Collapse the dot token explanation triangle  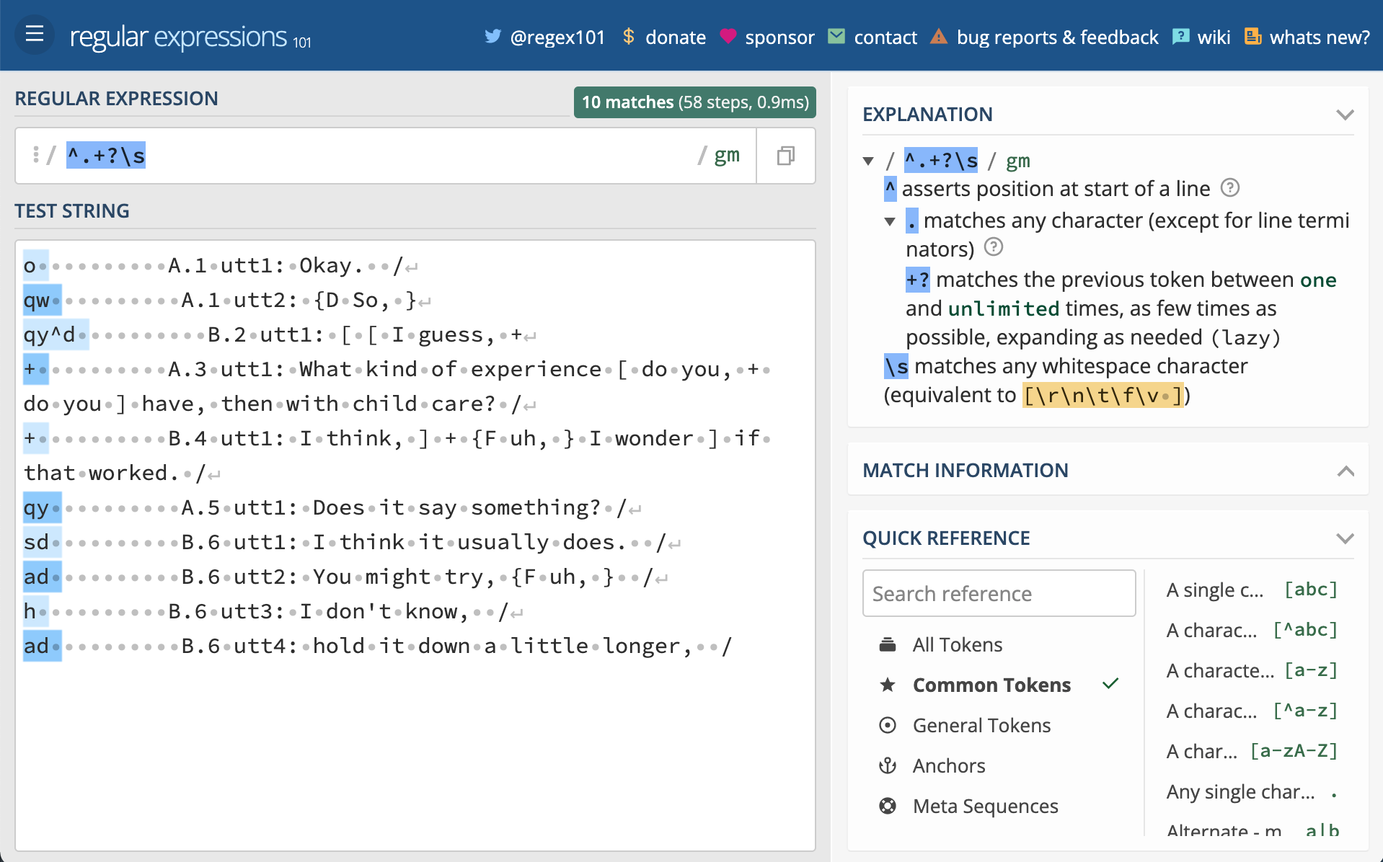click(x=892, y=222)
